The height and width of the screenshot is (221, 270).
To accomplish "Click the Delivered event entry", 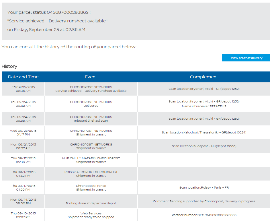I will click(x=91, y=106).
